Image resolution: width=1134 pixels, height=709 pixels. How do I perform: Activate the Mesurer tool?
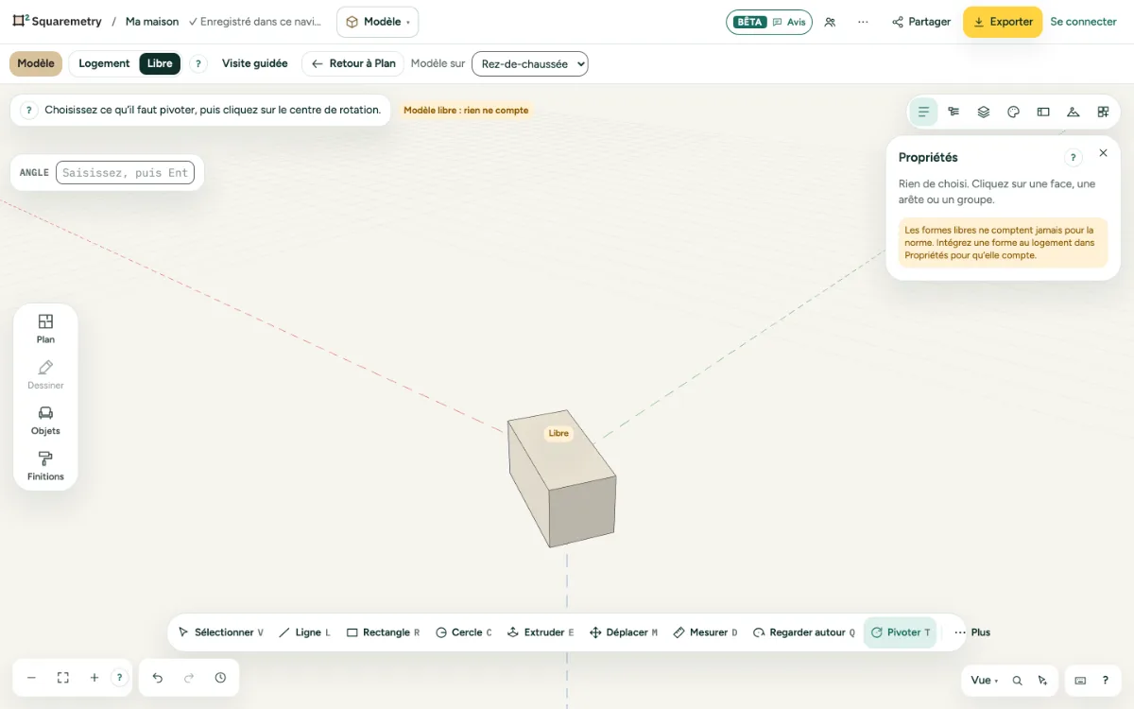coord(705,632)
